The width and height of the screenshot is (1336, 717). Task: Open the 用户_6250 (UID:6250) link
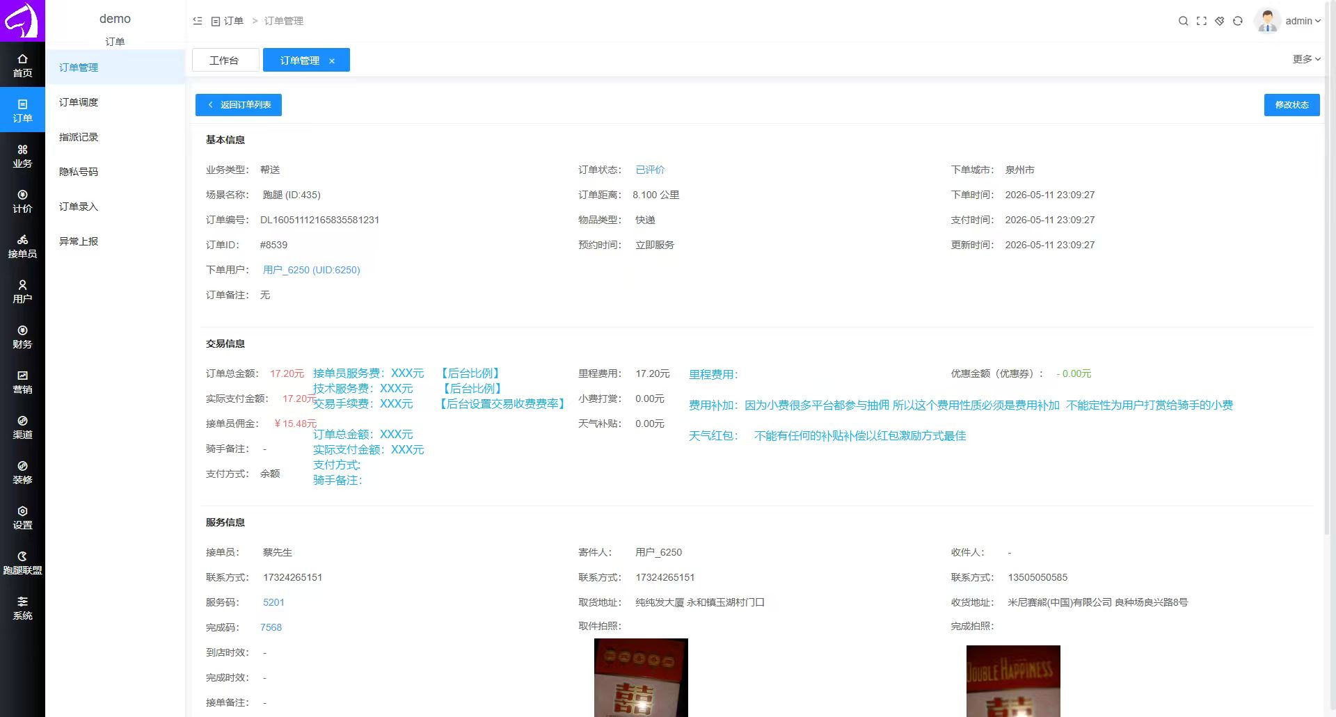(311, 270)
